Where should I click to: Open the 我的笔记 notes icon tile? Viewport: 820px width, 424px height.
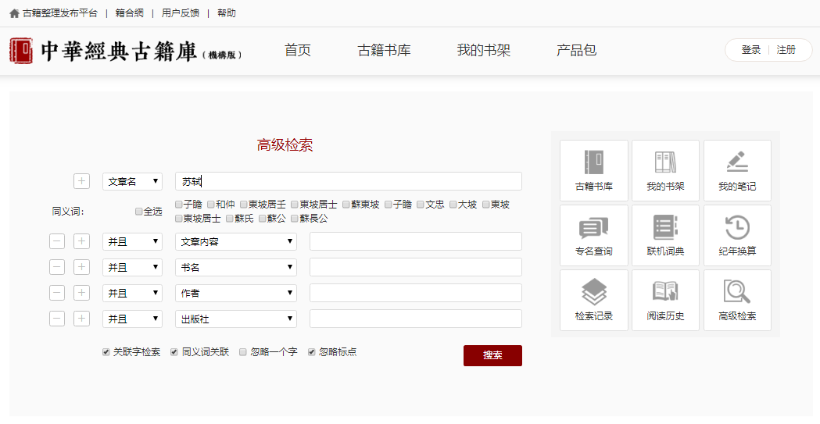point(737,170)
